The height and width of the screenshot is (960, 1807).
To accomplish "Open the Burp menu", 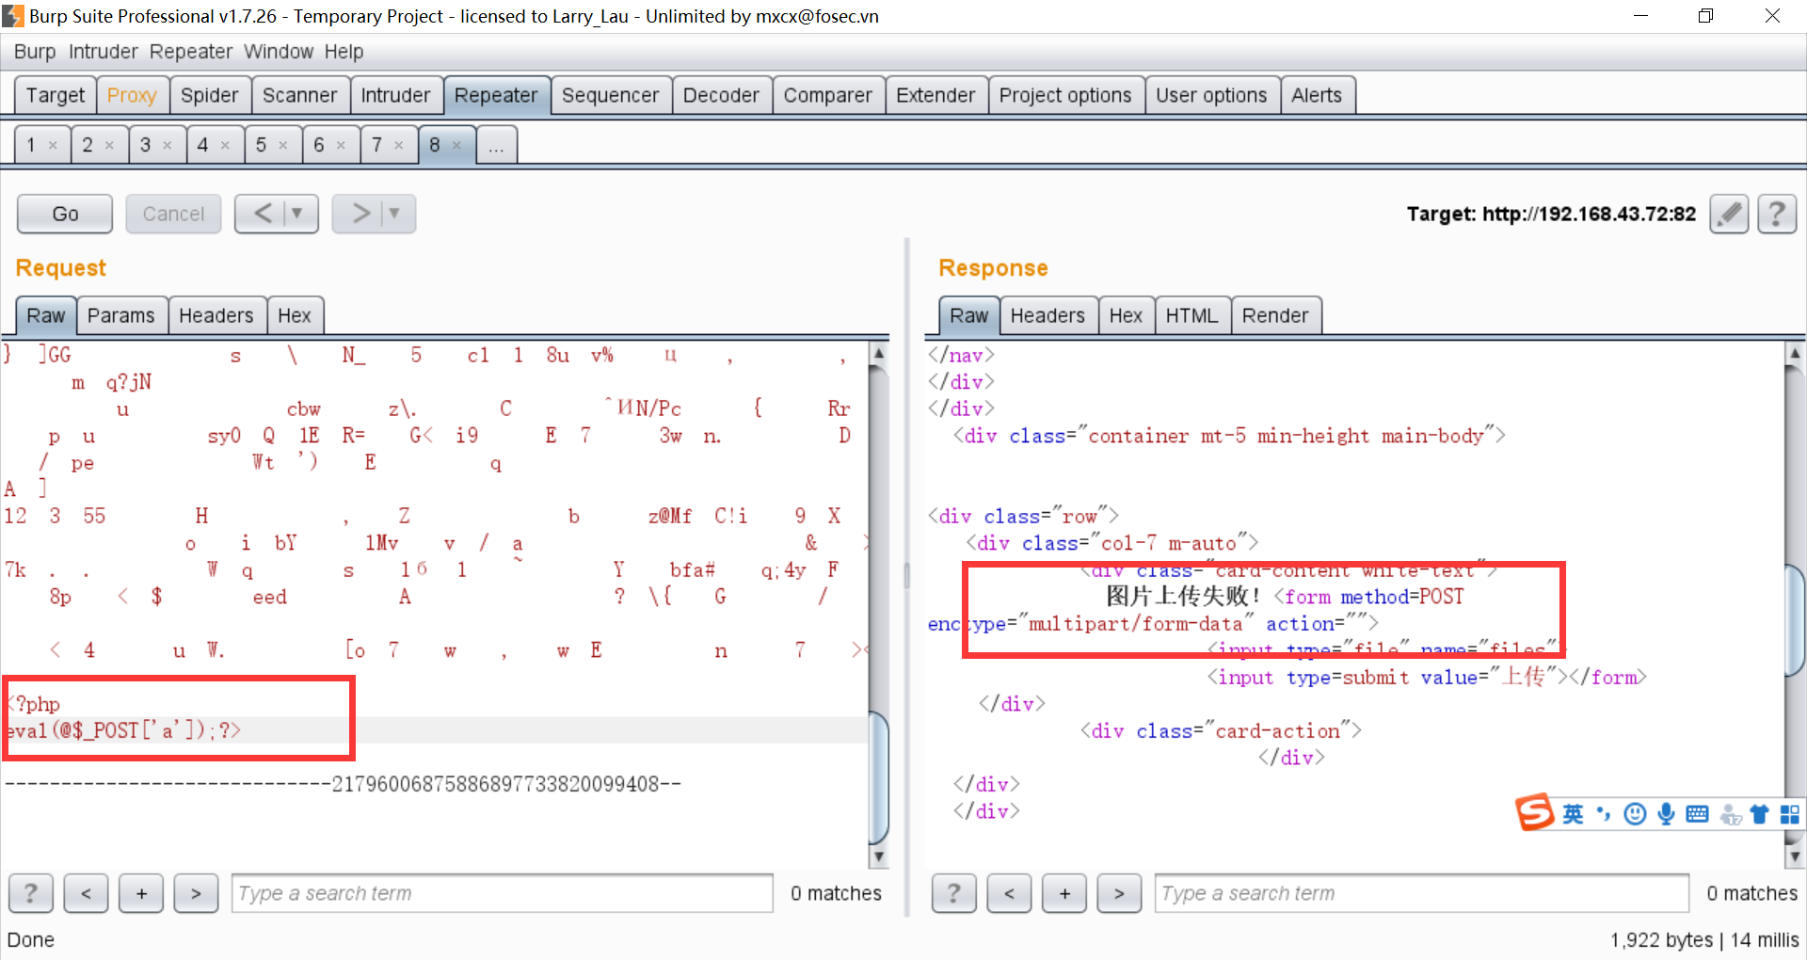I will [x=35, y=52].
